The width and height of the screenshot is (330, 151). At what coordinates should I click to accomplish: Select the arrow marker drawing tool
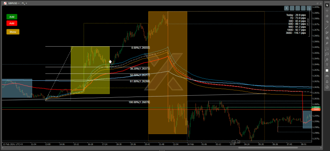[x=327, y=59]
